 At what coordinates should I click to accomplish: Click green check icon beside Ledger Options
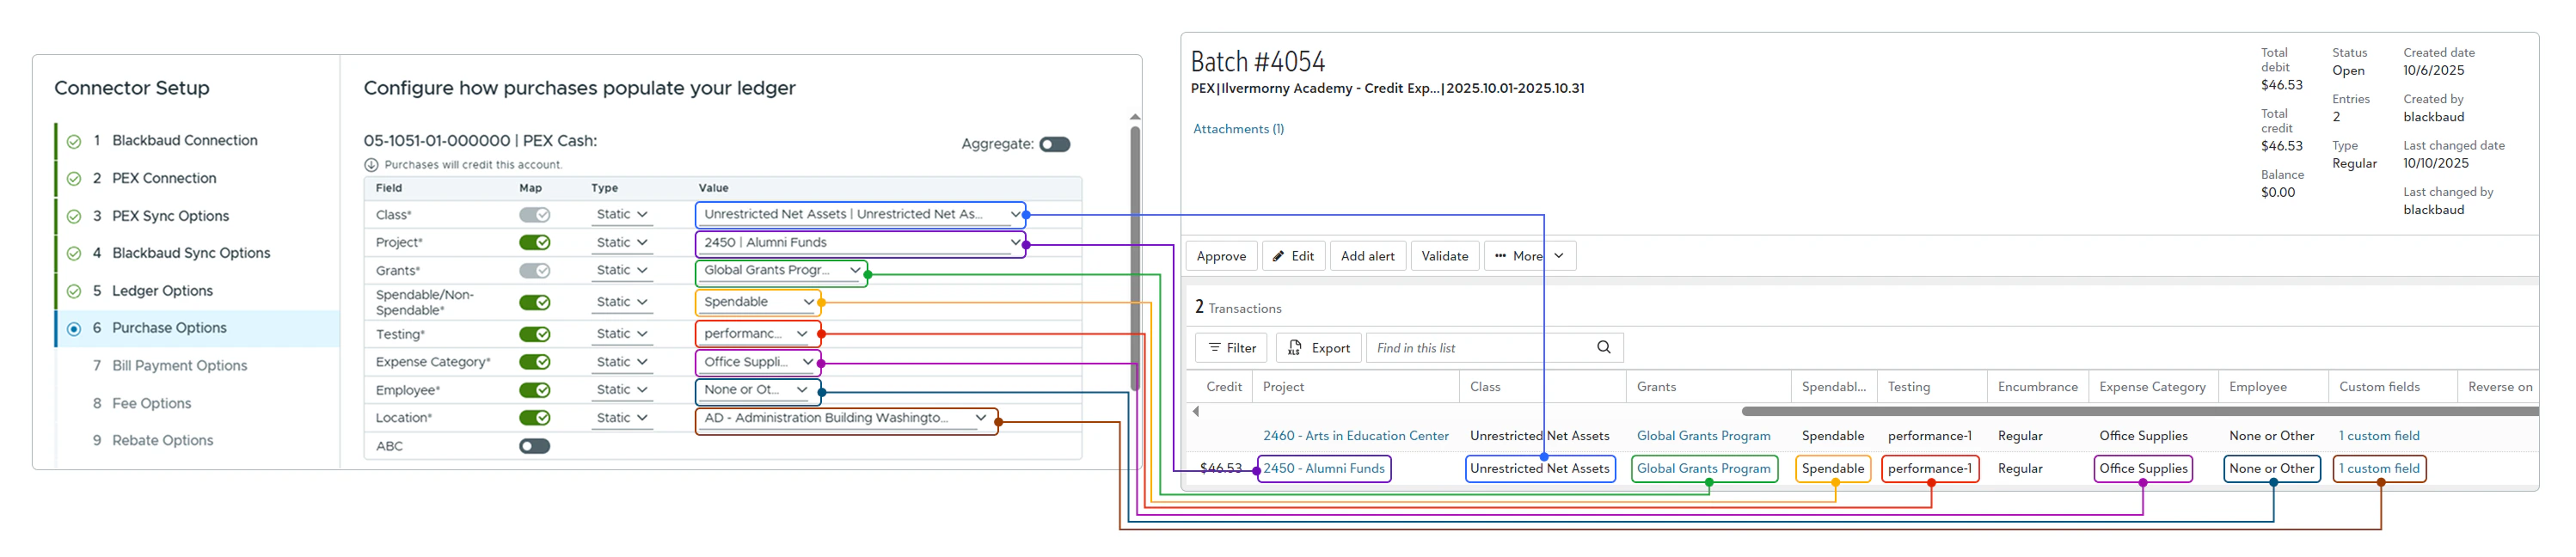point(74,291)
